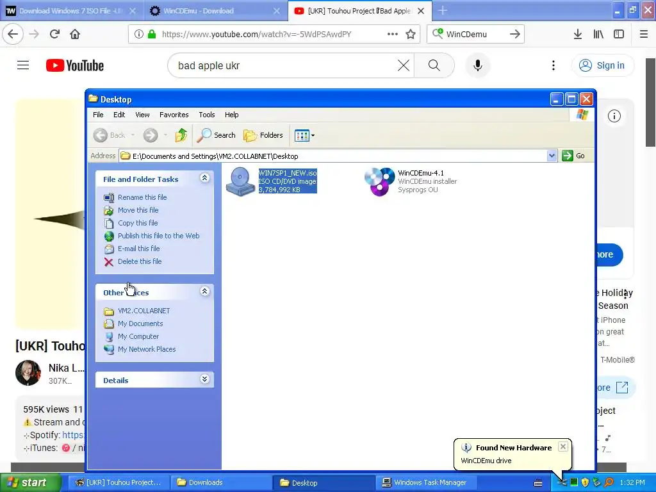Bookmark page with the star icon
This screenshot has height=492, width=656.
[411, 34]
